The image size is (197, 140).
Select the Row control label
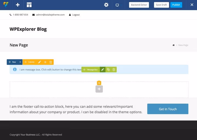click(14, 62)
